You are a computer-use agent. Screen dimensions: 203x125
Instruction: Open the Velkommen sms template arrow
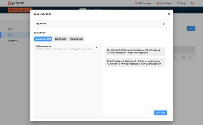[96, 48]
